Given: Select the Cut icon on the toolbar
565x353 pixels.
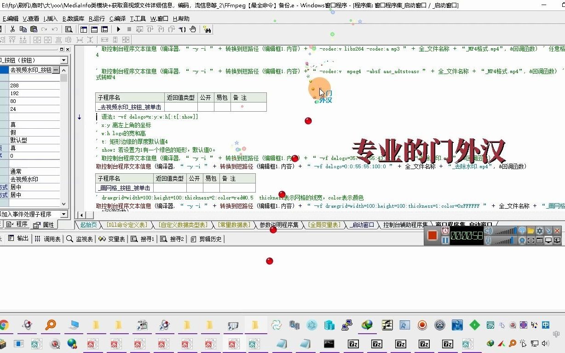Looking at the screenshot, I should (x=12, y=29).
